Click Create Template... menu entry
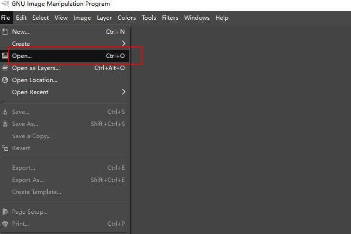This screenshot has height=234, width=351. coord(65,192)
